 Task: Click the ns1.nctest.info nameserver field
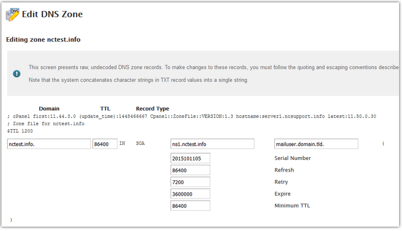[x=212, y=144]
